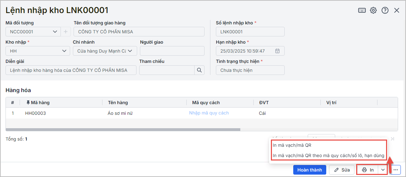Click the keyboard shortcuts icon

click(362, 10)
